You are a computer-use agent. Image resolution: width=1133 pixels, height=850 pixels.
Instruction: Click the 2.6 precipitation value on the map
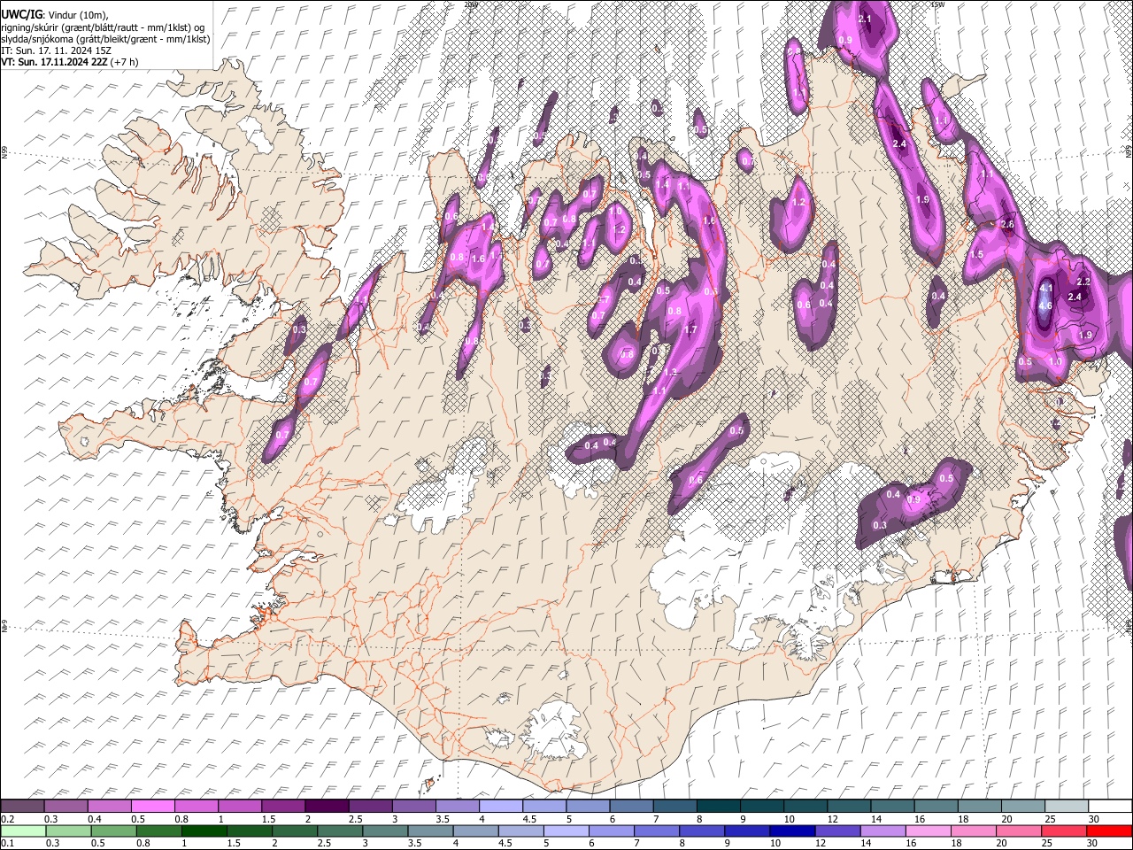(1007, 225)
